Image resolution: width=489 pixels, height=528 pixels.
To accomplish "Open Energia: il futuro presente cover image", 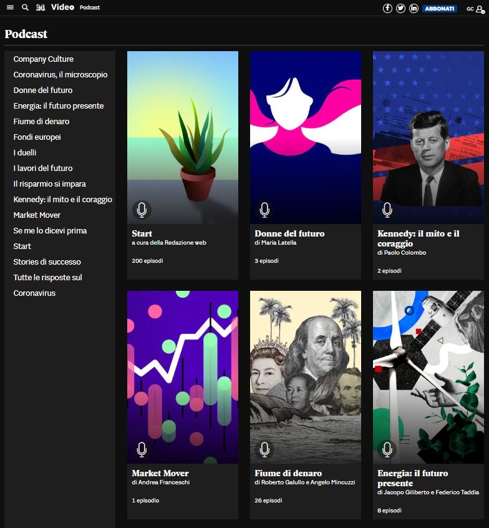I will pyautogui.click(x=428, y=377).
